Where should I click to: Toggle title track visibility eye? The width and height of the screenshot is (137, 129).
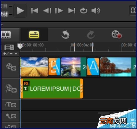tap(13, 105)
